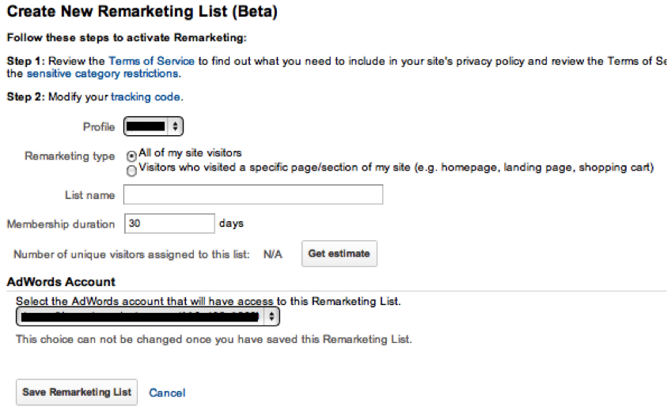Screen dimensions: 667x414
Task: Click the 'All of my site visitors' label
Action: [x=190, y=152]
